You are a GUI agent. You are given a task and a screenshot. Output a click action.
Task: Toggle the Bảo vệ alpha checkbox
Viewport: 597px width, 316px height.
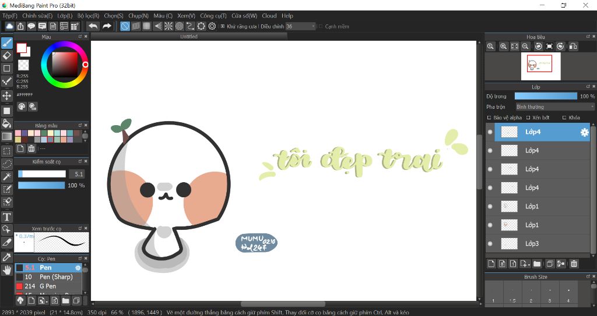click(504, 118)
